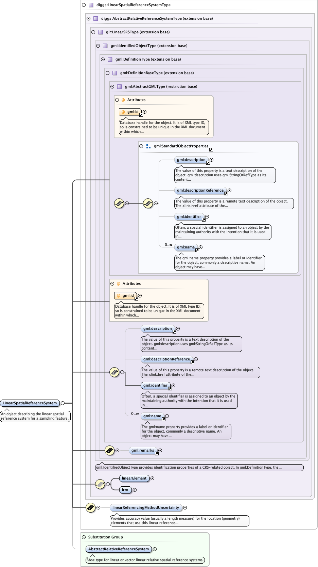Collapse the LinearSpatialReferenceSystem root node
The height and width of the screenshot is (567, 318).
point(63,403)
